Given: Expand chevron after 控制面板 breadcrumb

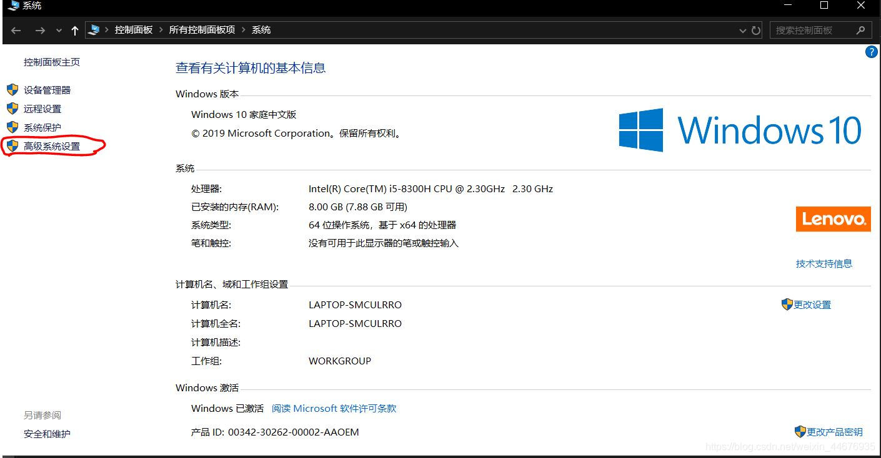Looking at the screenshot, I should pos(161,30).
